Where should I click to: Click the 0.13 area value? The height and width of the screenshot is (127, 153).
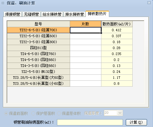[117, 66]
